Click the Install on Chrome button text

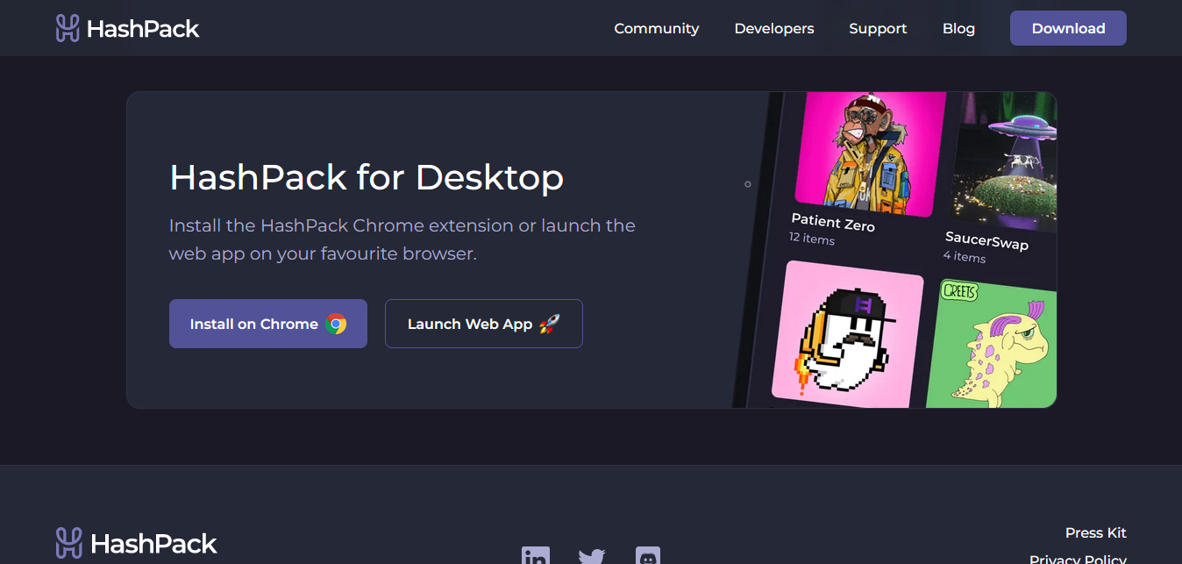[x=253, y=325]
